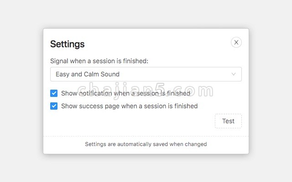This screenshot has height=182, width=292.
Task: Toggle via the Show success page label text
Action: [x=130, y=106]
